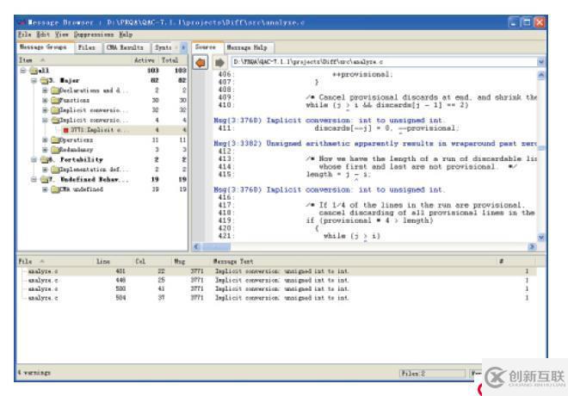Click the 'Files 2' status bar field
The width and height of the screenshot is (568, 396).
click(x=432, y=373)
